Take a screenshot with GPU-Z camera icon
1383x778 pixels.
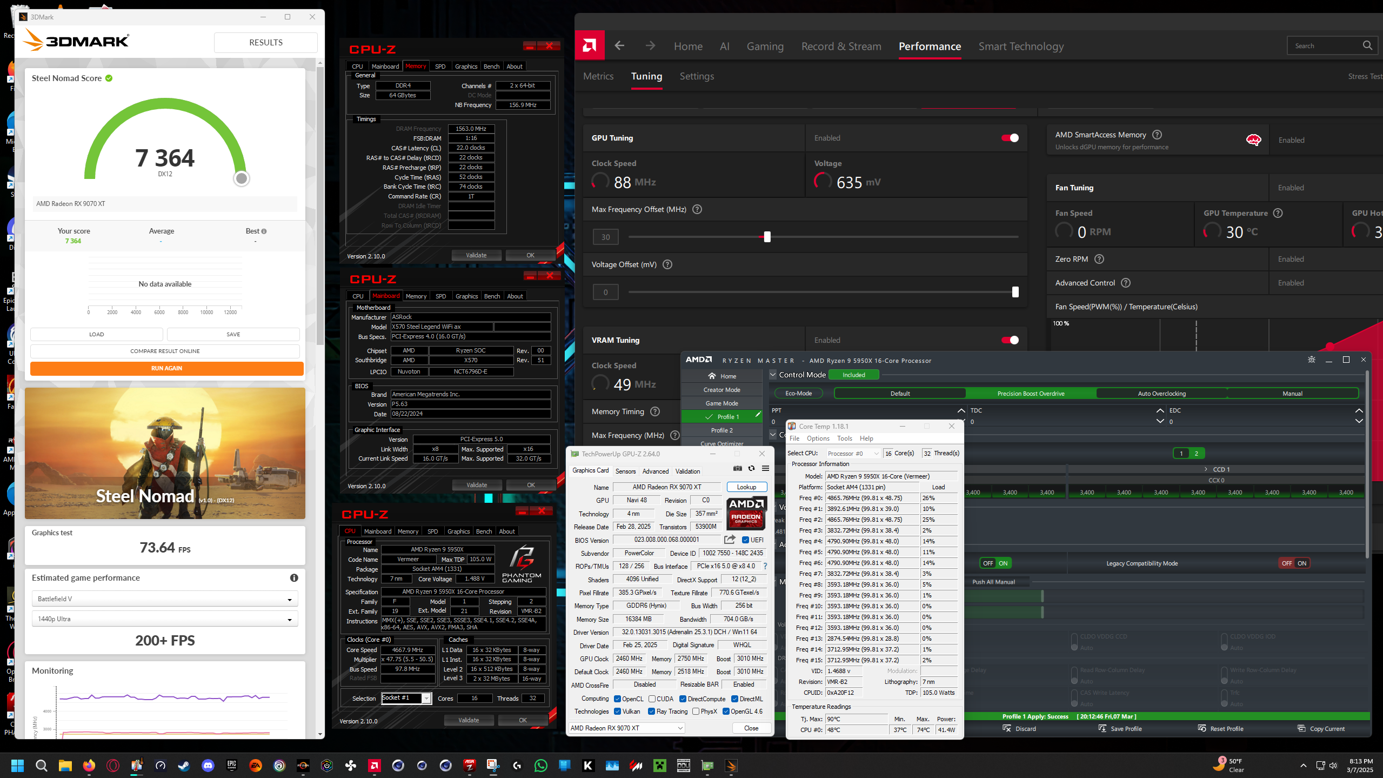pyautogui.click(x=737, y=468)
